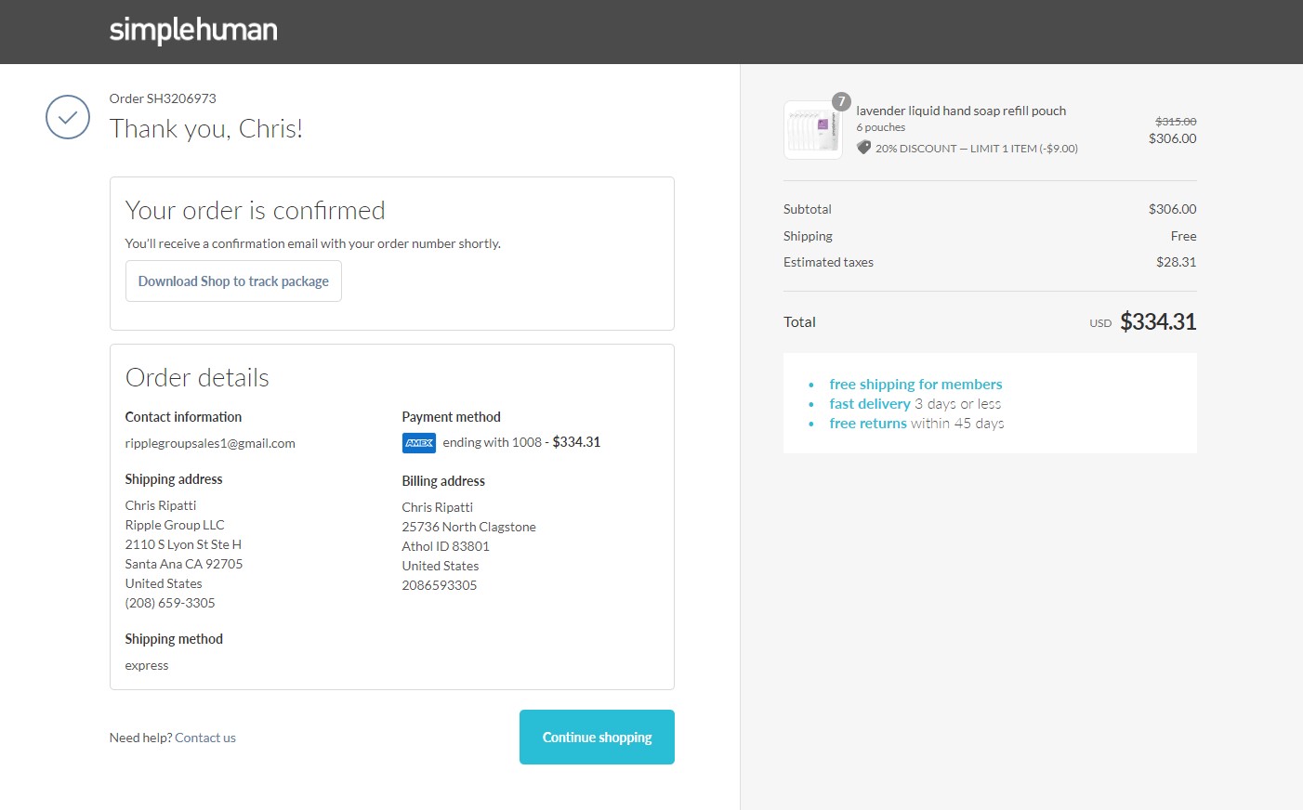This screenshot has height=810, width=1303.
Task: Click the Subtotal label
Action: (807, 209)
